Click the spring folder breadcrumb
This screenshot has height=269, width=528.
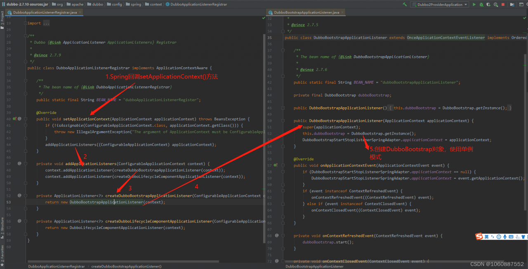(133, 4)
